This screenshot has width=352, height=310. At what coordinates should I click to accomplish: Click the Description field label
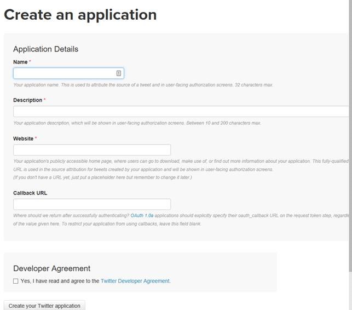[x=27, y=100]
